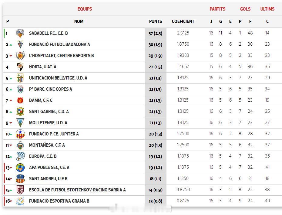Open FUNDACIÓ FUTBOL BADALONA A team link
This screenshot has height=215, width=282.
(59, 44)
